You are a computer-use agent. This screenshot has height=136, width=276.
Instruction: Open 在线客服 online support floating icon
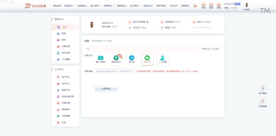pos(263,101)
